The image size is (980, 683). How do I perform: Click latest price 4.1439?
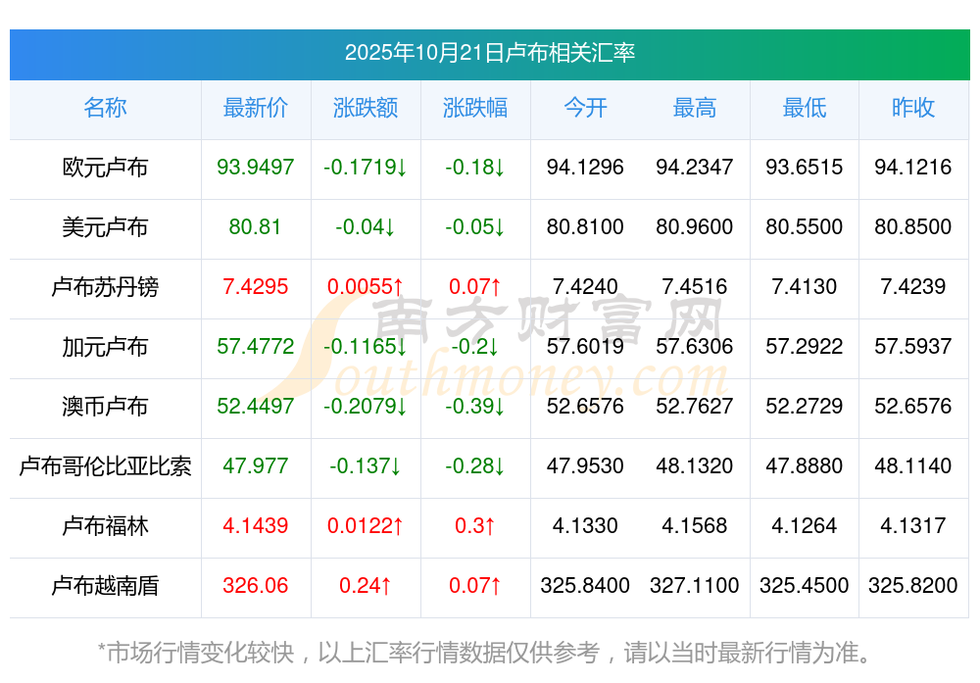(255, 525)
